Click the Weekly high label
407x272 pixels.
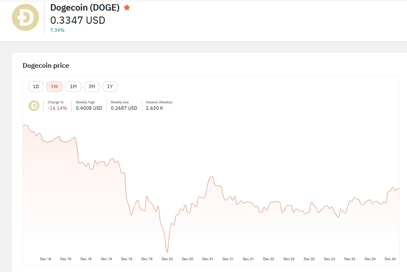point(85,102)
